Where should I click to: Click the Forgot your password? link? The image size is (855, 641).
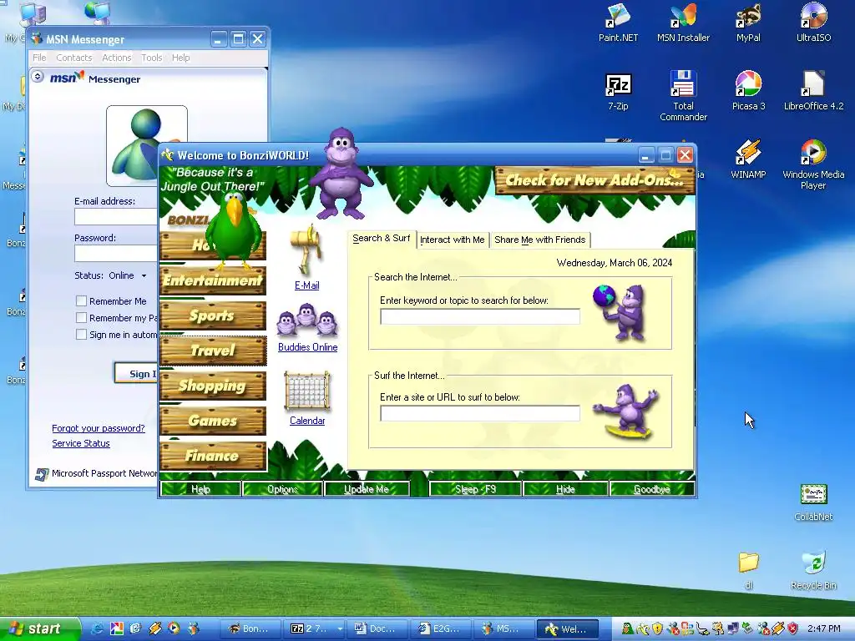tap(99, 428)
